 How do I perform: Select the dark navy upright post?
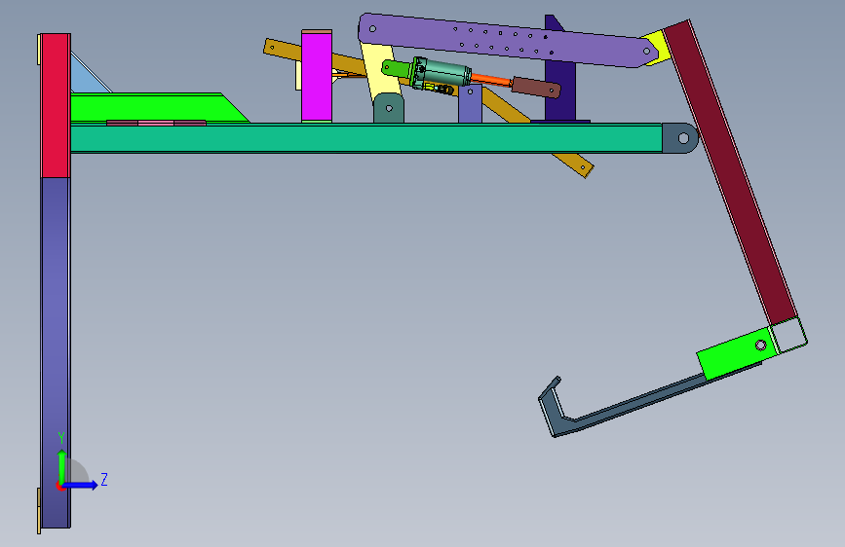click(x=559, y=91)
